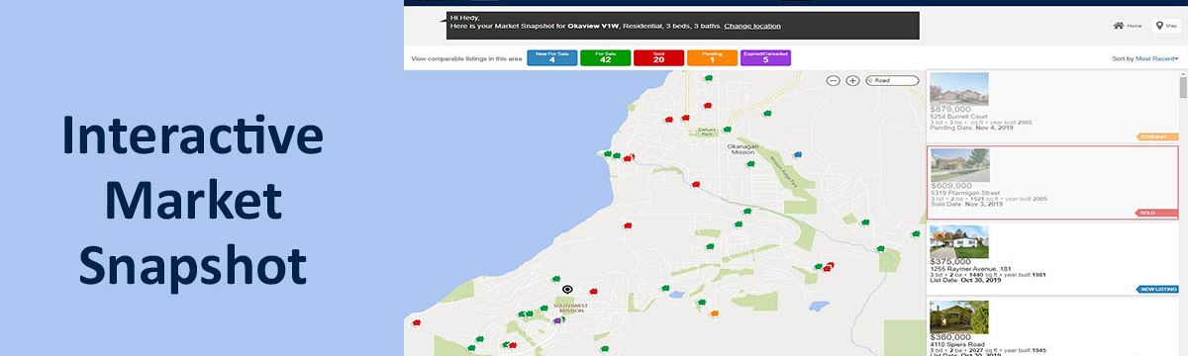The width and height of the screenshot is (1188, 356).
Task: Click the blue new-listing house marker on map
Action: point(797,154)
